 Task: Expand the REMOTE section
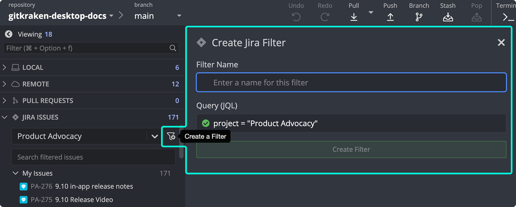coord(4,84)
